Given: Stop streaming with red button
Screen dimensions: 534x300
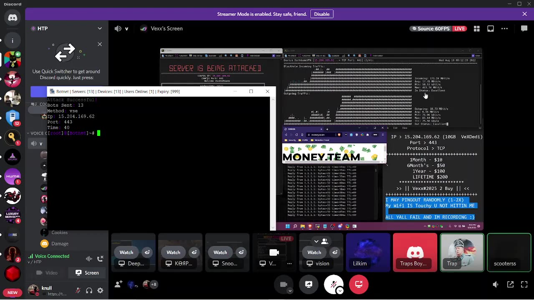Looking at the screenshot, I should coord(359,284).
